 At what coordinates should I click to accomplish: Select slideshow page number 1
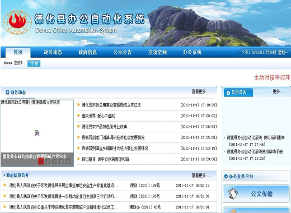click(41, 161)
